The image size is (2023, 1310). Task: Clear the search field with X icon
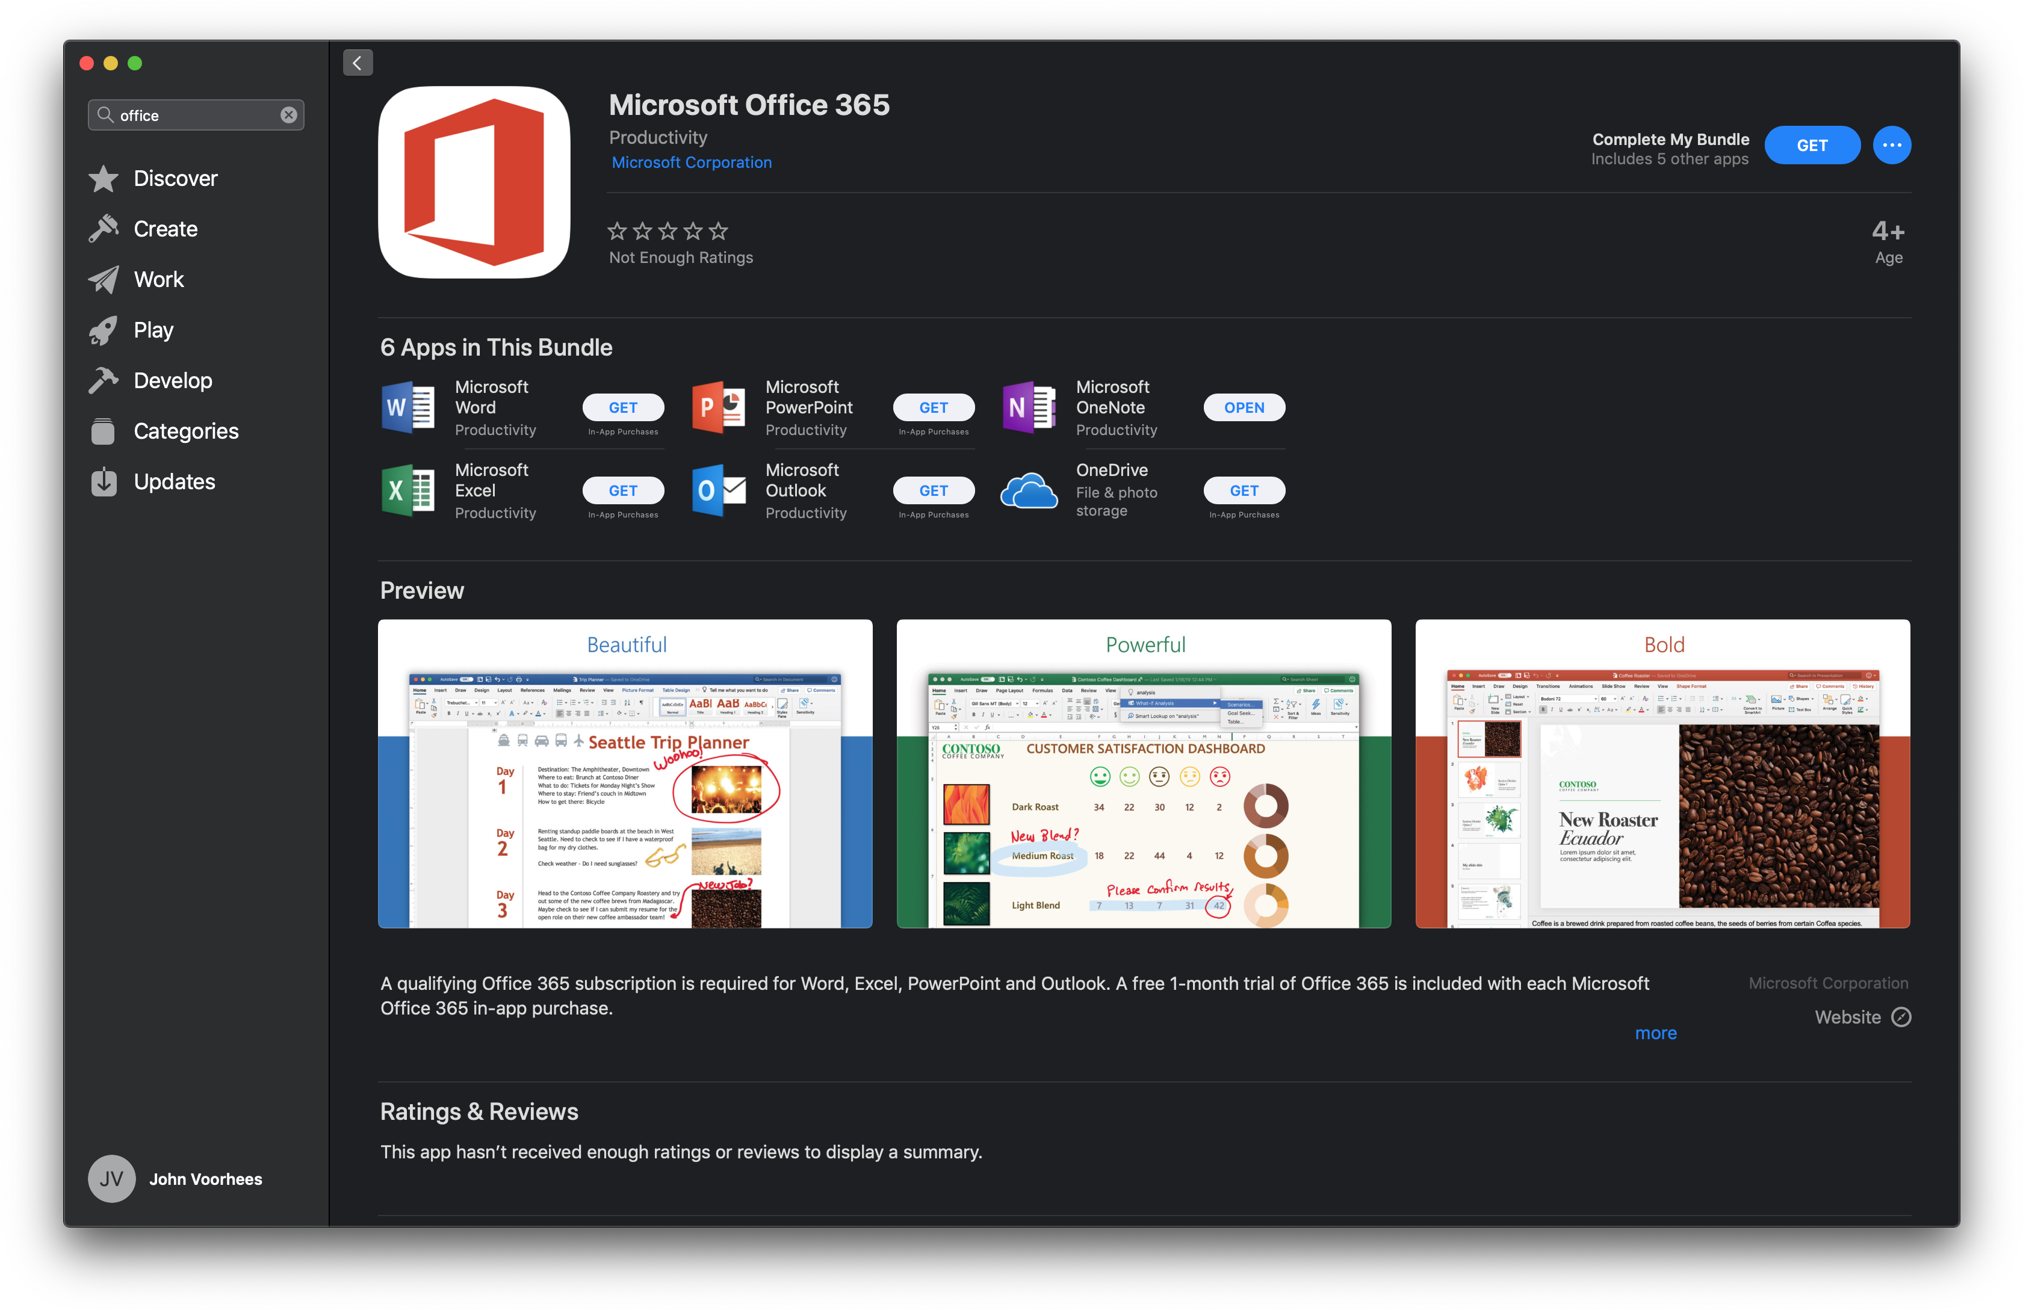coord(289,115)
